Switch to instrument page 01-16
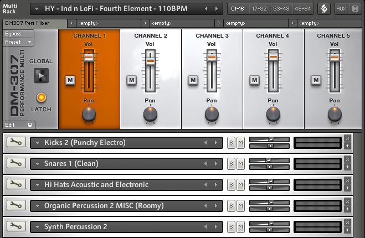Viewport: 365px width, 238px height. [x=238, y=9]
